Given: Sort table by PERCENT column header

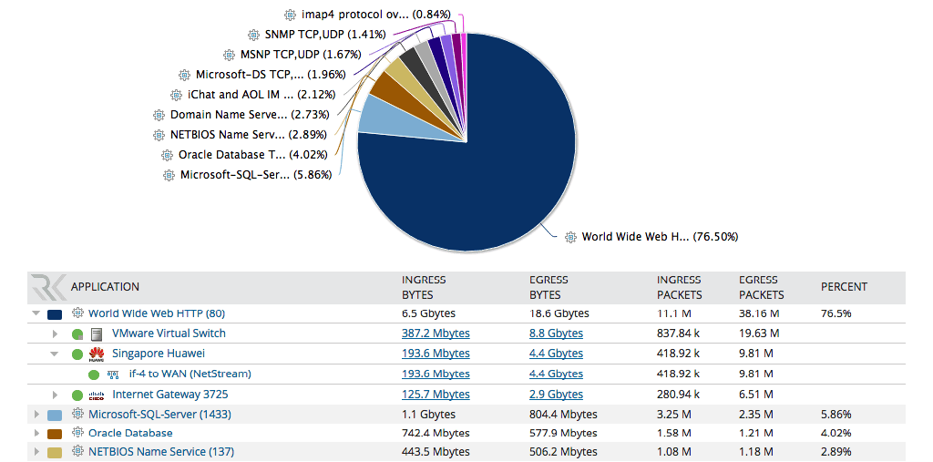Looking at the screenshot, I should click(x=844, y=287).
